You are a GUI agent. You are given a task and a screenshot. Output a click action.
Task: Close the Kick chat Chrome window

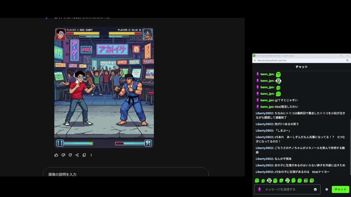(347, 56)
